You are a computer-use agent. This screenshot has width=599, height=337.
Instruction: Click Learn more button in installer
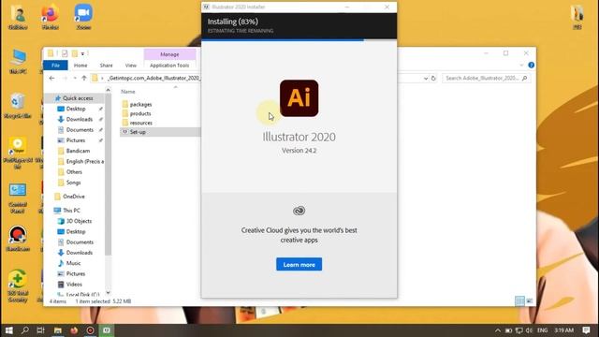299,264
